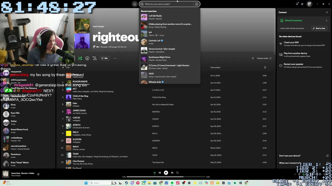Download the playlist with the arrow icon
Viewport: 332px width, 186px height.
[x=87, y=58]
